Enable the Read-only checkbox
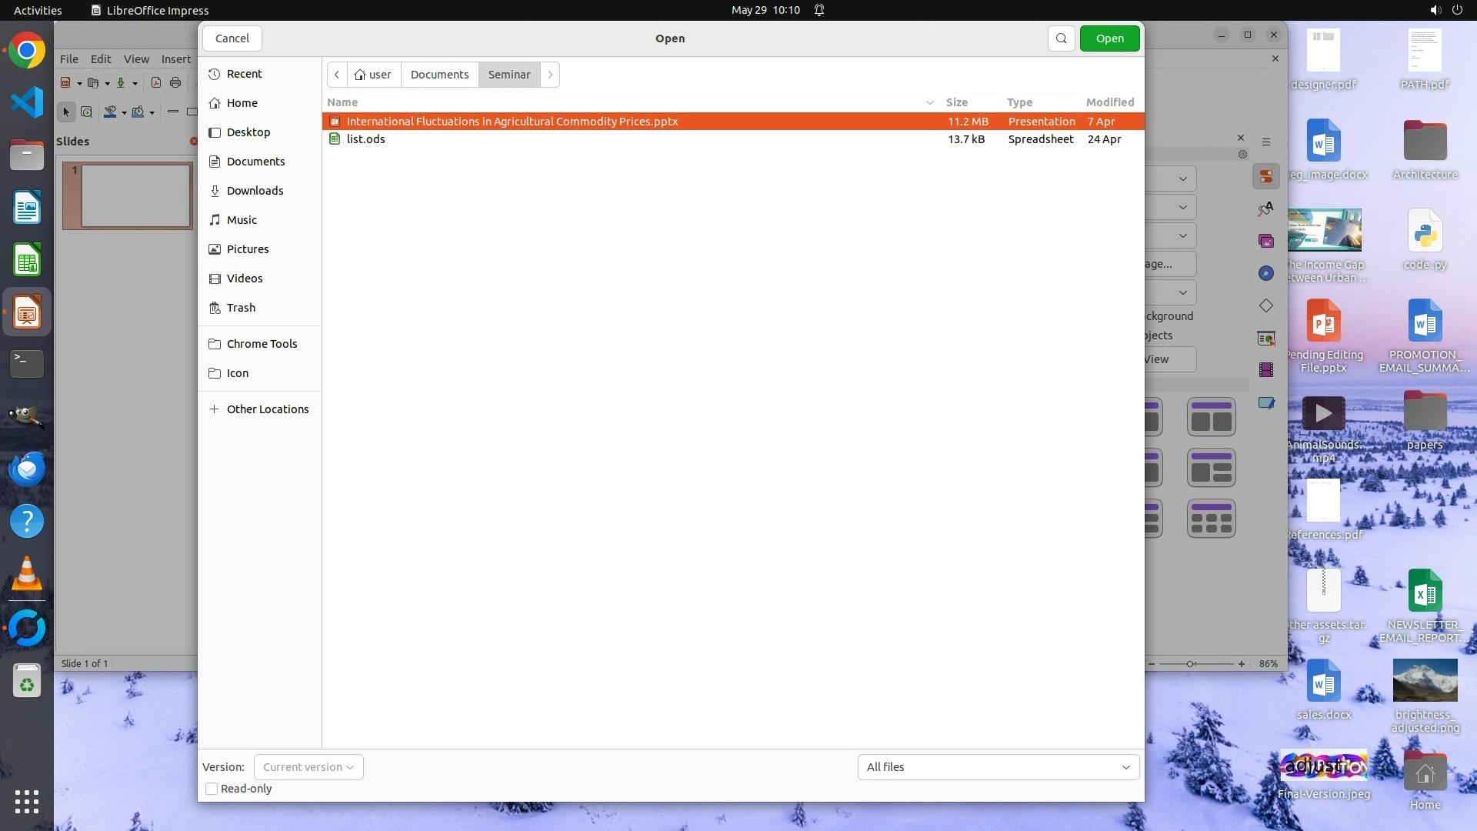 click(x=212, y=789)
